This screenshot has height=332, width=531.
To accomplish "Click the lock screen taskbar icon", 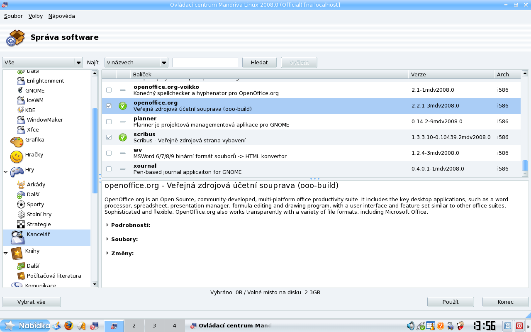I will (x=507, y=326).
